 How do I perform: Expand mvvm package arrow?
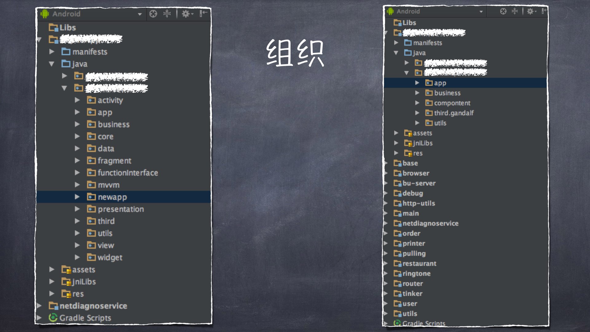[77, 185]
